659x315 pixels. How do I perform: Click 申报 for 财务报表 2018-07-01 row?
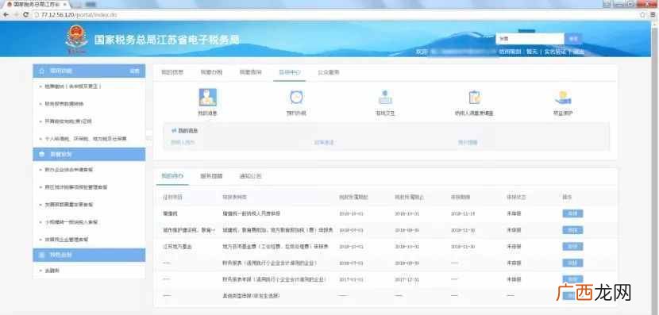[x=572, y=263]
